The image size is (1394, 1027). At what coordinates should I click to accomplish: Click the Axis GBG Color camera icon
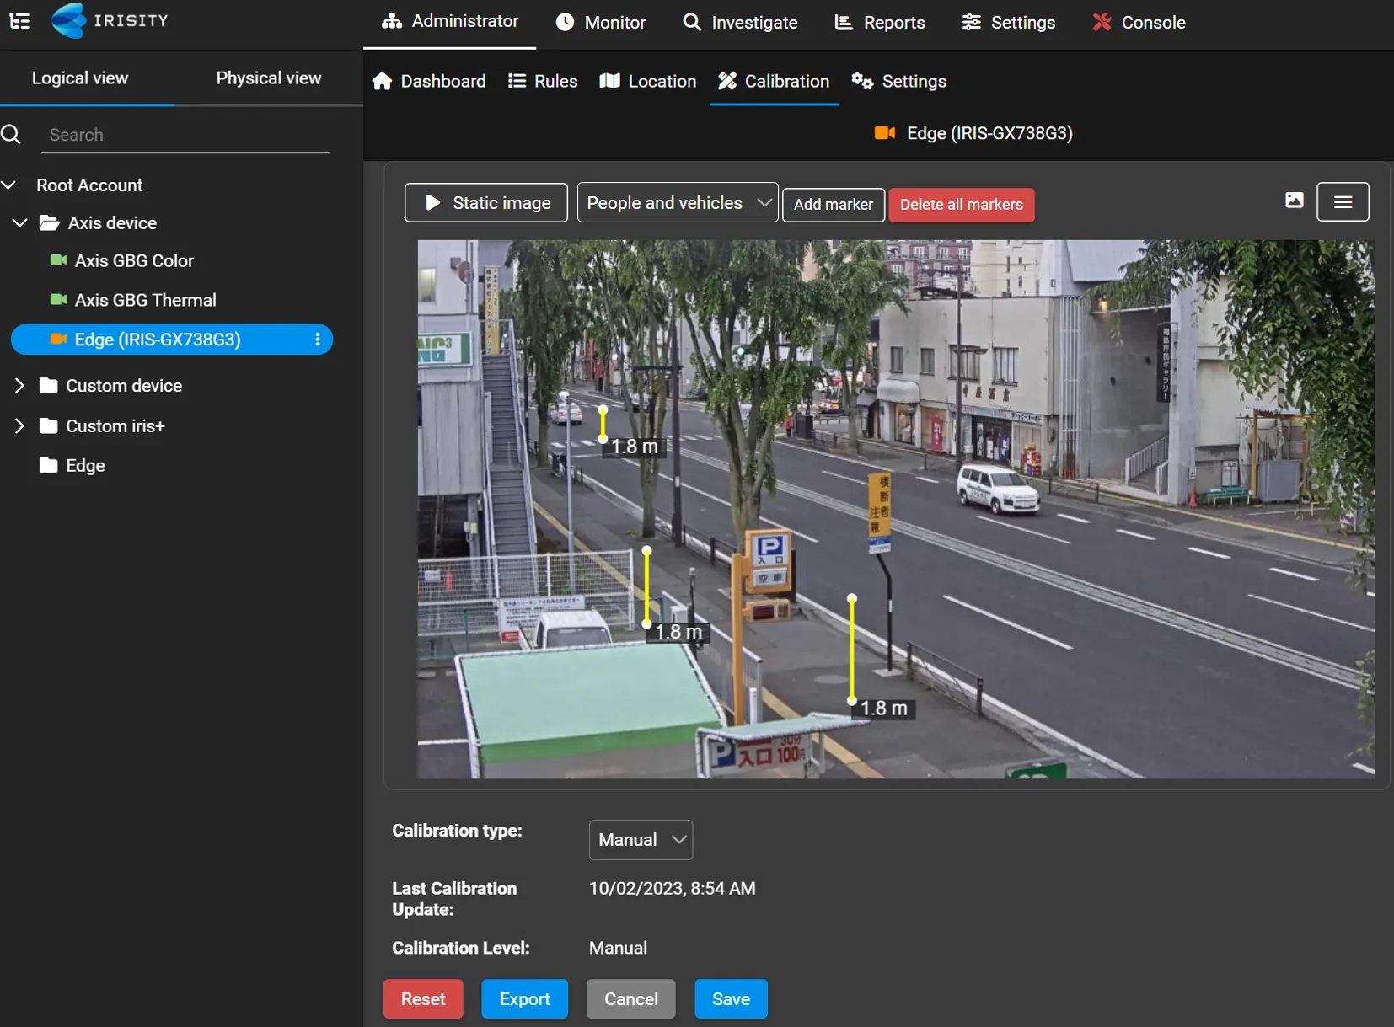pyautogui.click(x=59, y=260)
